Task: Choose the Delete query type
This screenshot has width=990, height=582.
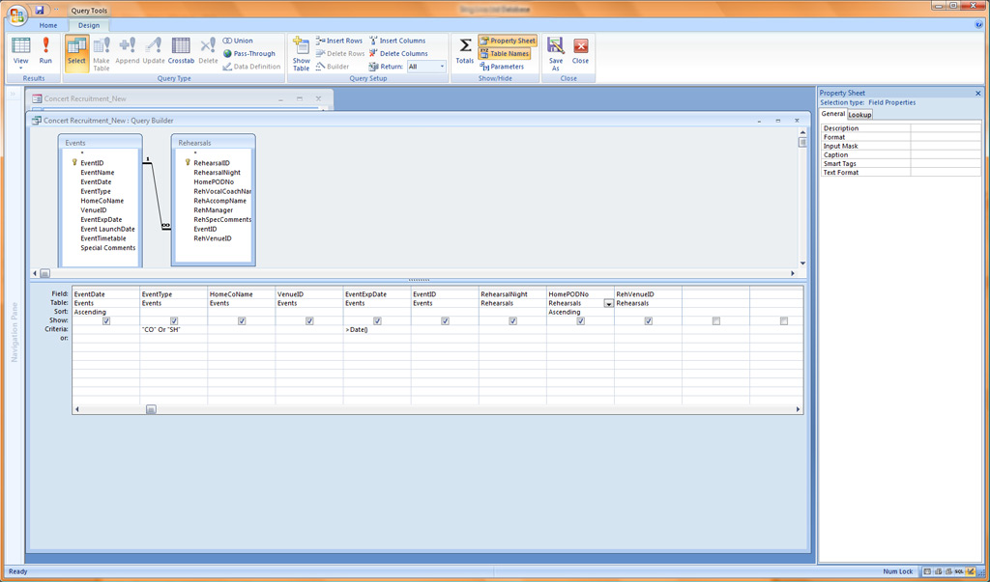Action: coord(208,53)
